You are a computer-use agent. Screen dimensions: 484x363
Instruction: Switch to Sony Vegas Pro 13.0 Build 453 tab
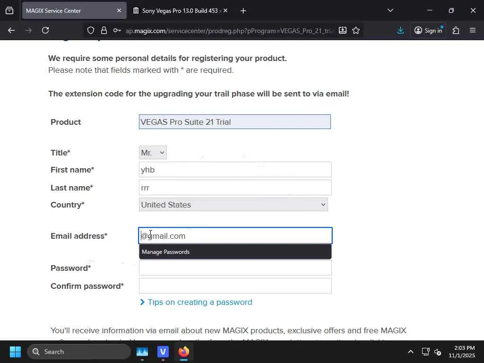[x=180, y=10]
